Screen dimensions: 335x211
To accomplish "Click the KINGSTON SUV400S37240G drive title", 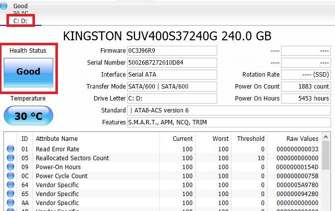I will pos(167,36).
